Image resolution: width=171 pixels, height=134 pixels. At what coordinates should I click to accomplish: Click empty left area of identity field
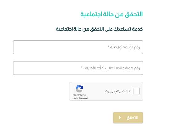[44, 68]
